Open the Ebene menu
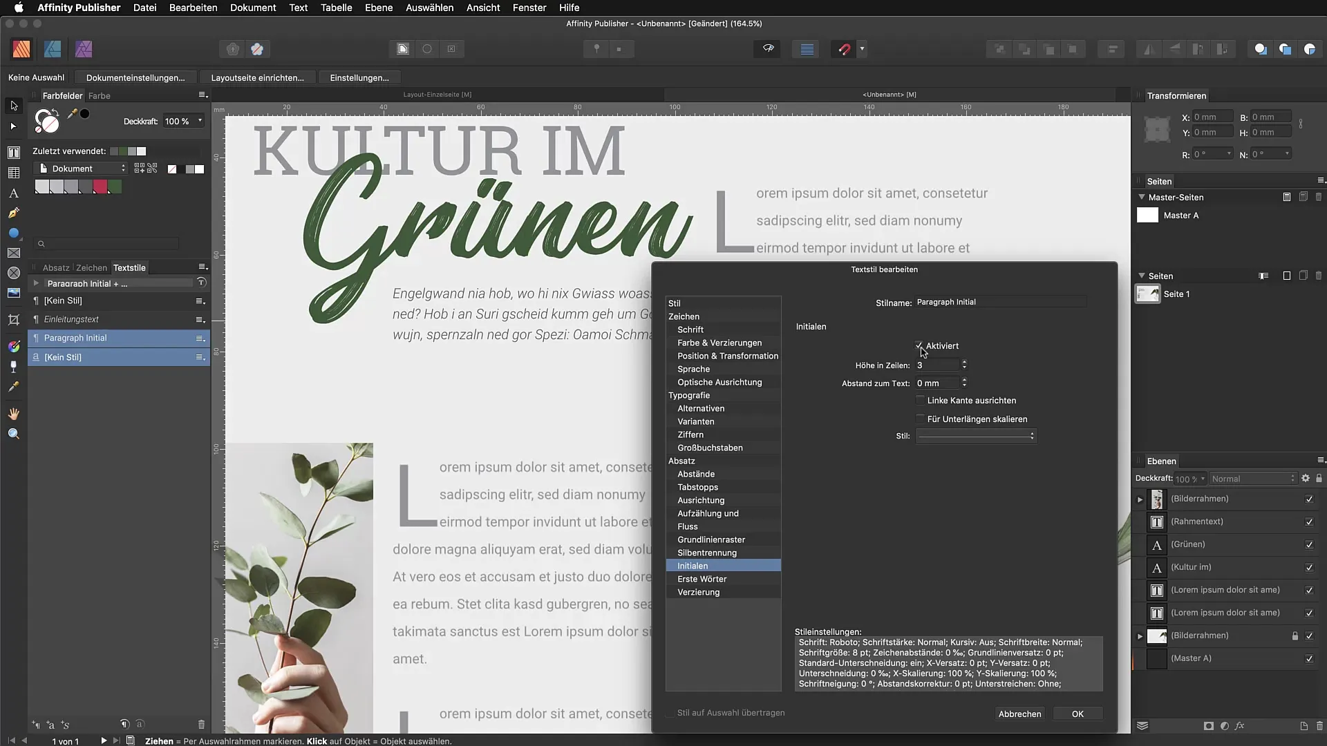This screenshot has width=1327, height=746. pyautogui.click(x=379, y=8)
